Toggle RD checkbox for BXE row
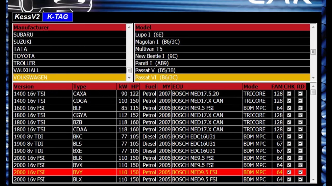 pyautogui.click(x=300, y=151)
